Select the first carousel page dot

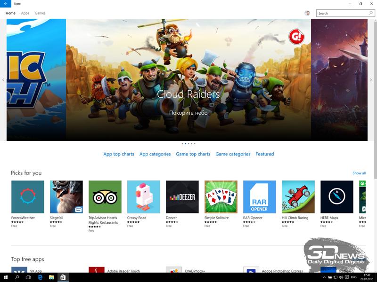(x=182, y=144)
